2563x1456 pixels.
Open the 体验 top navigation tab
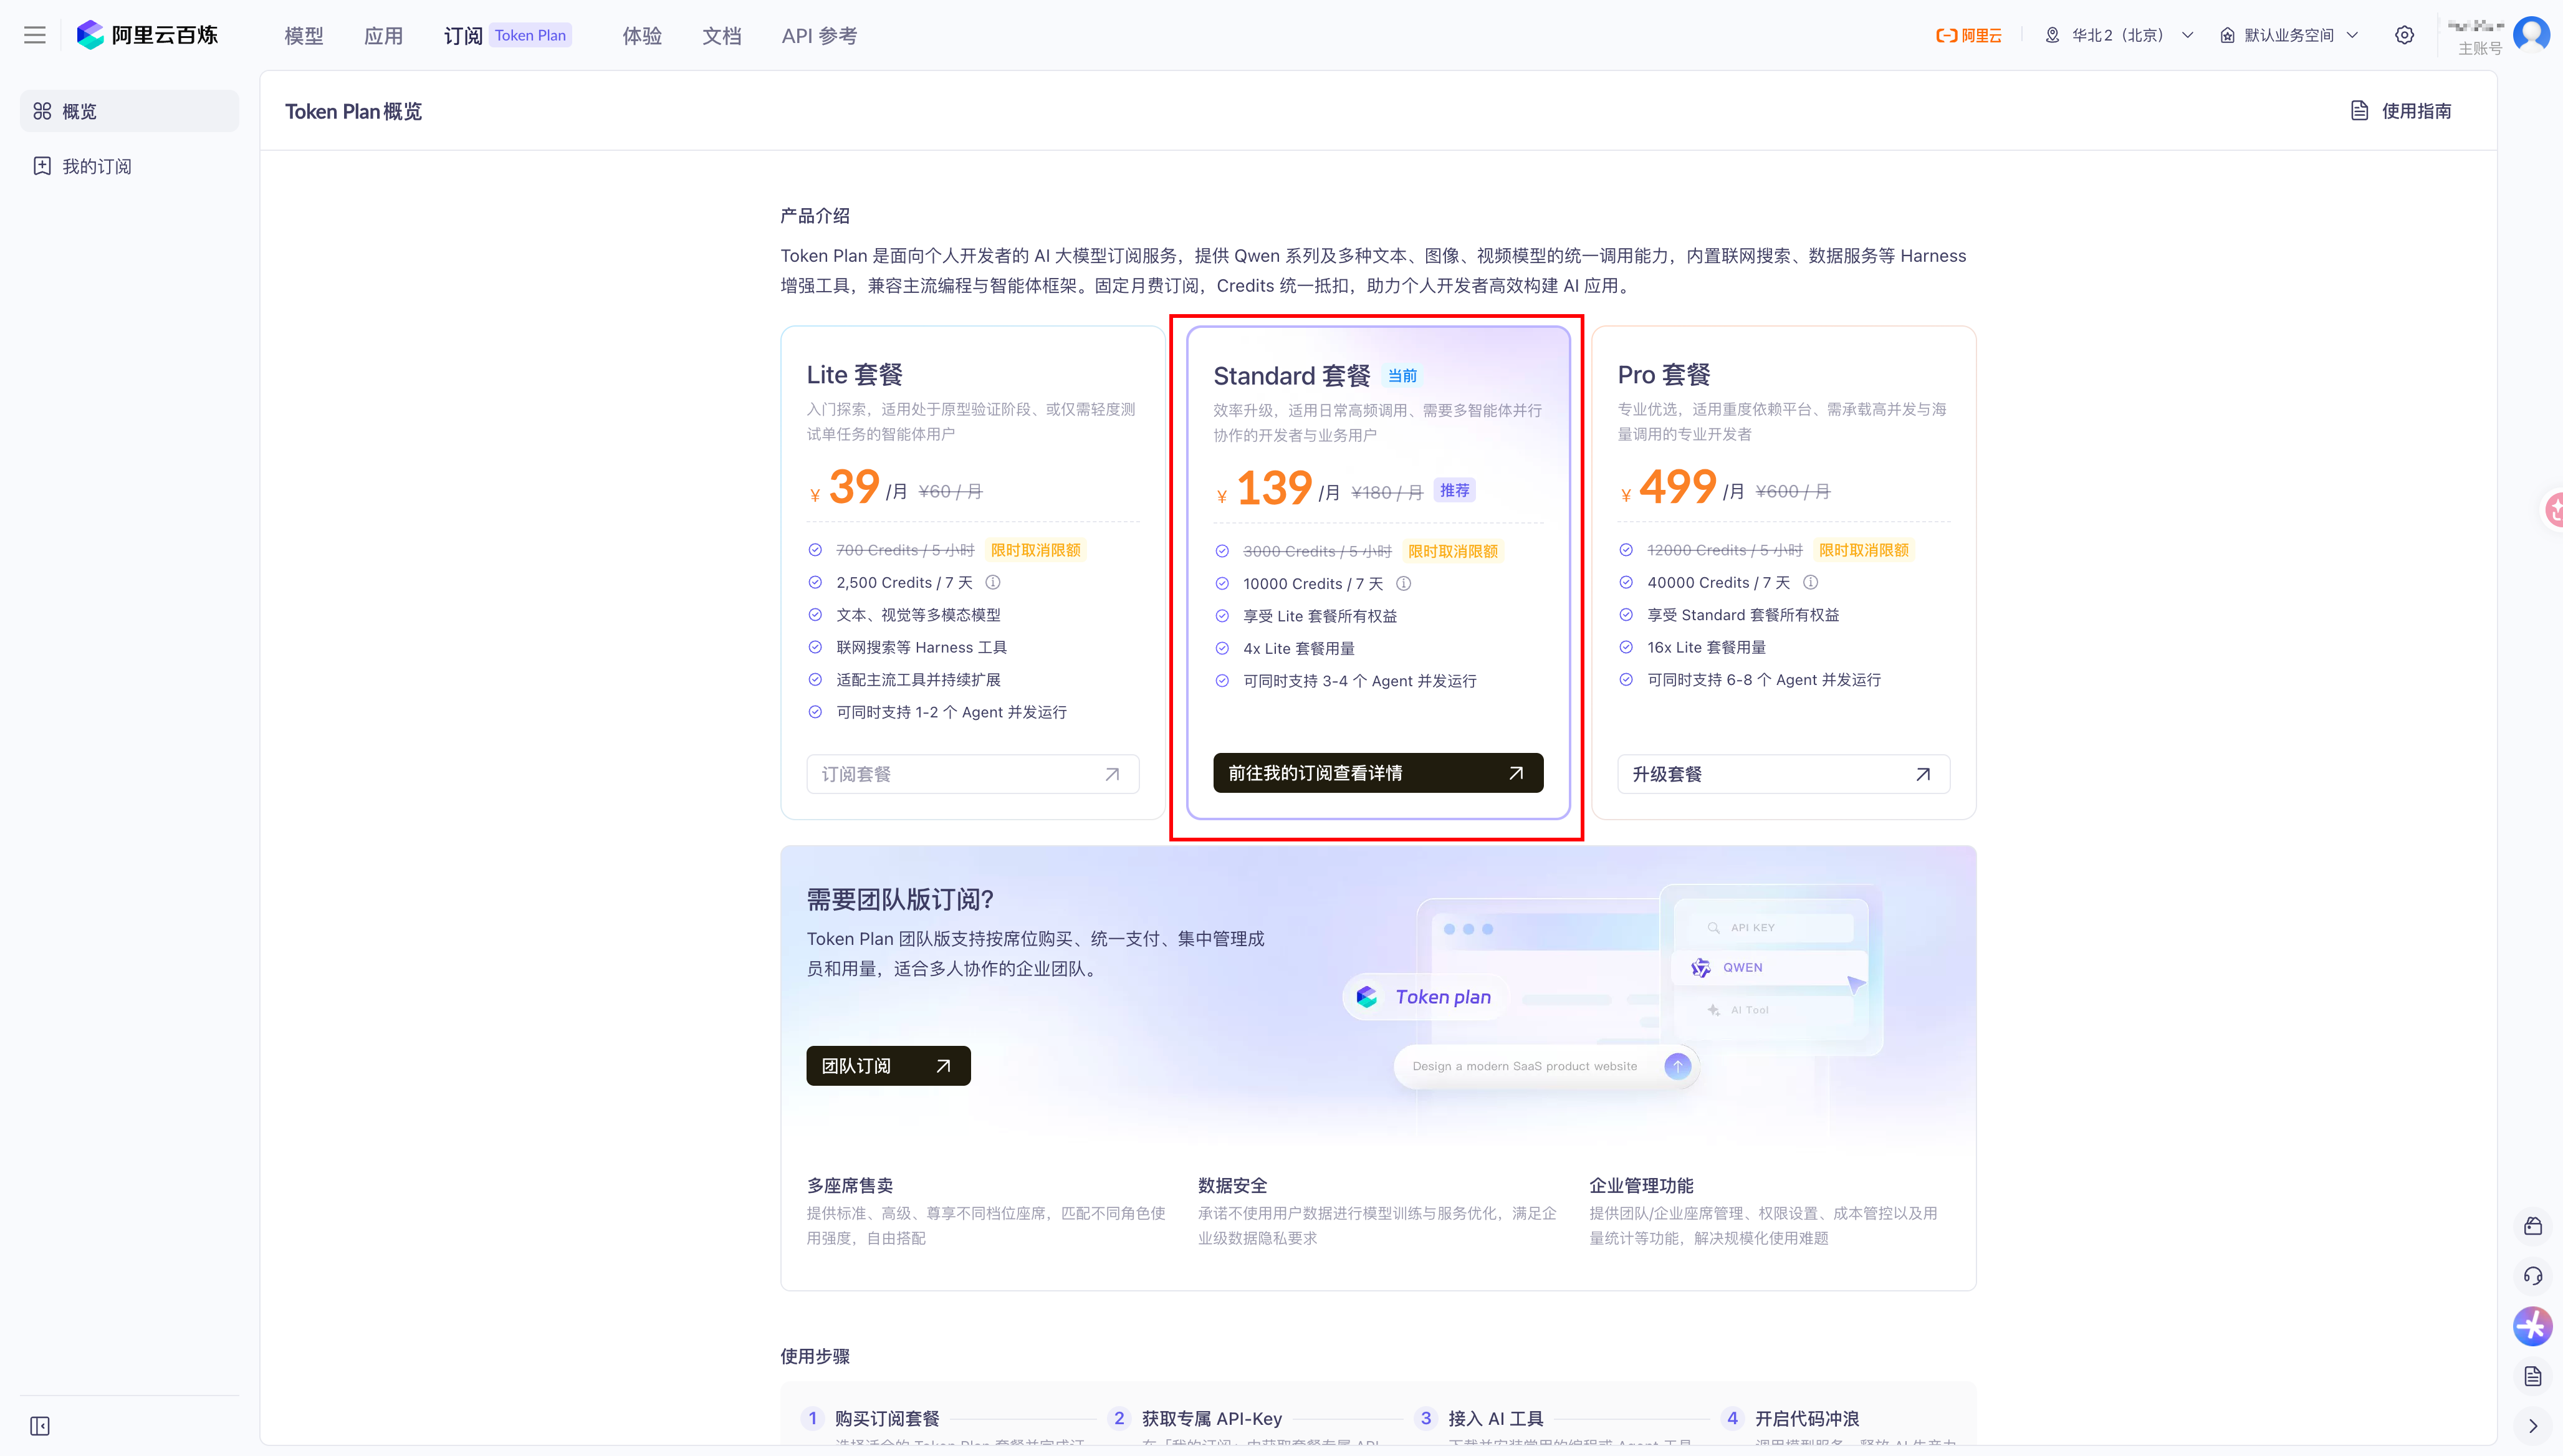(x=642, y=36)
